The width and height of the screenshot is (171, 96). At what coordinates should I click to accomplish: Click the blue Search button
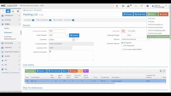pos(74,35)
